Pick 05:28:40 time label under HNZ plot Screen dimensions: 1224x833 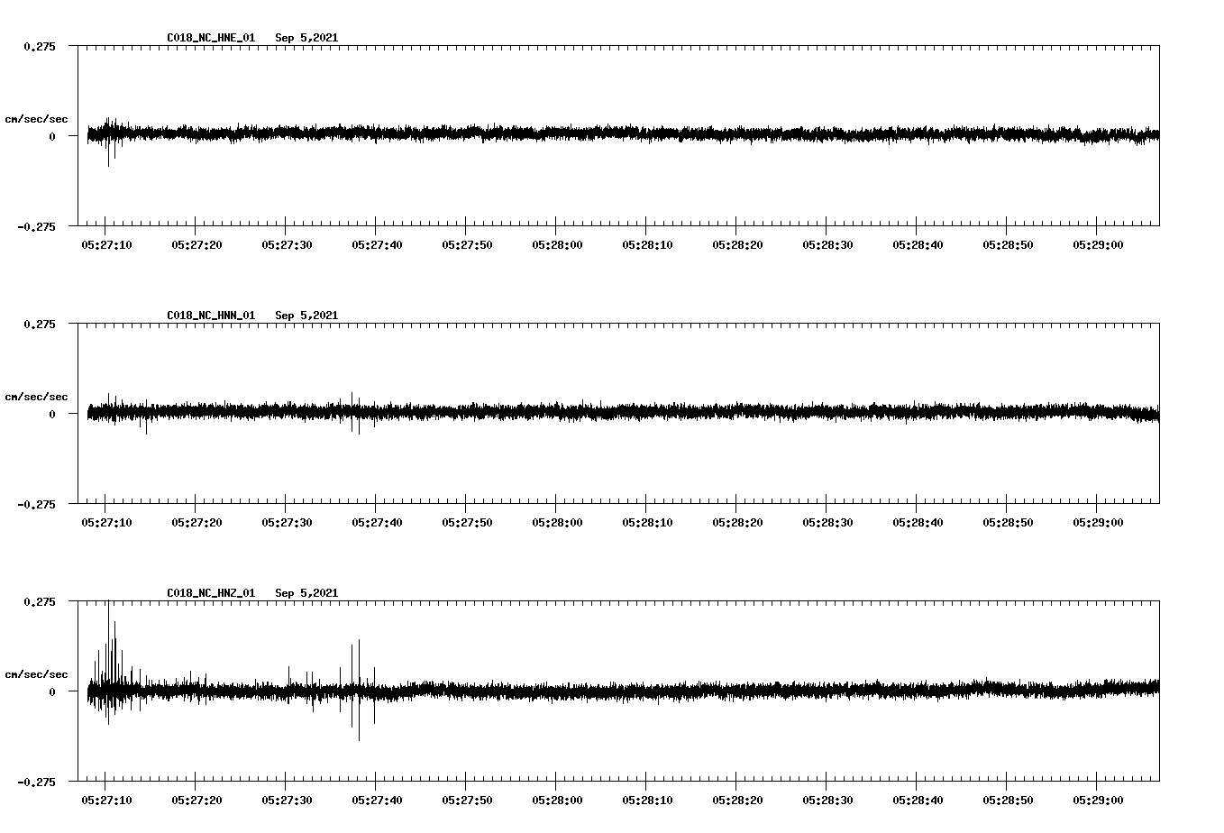[918, 800]
